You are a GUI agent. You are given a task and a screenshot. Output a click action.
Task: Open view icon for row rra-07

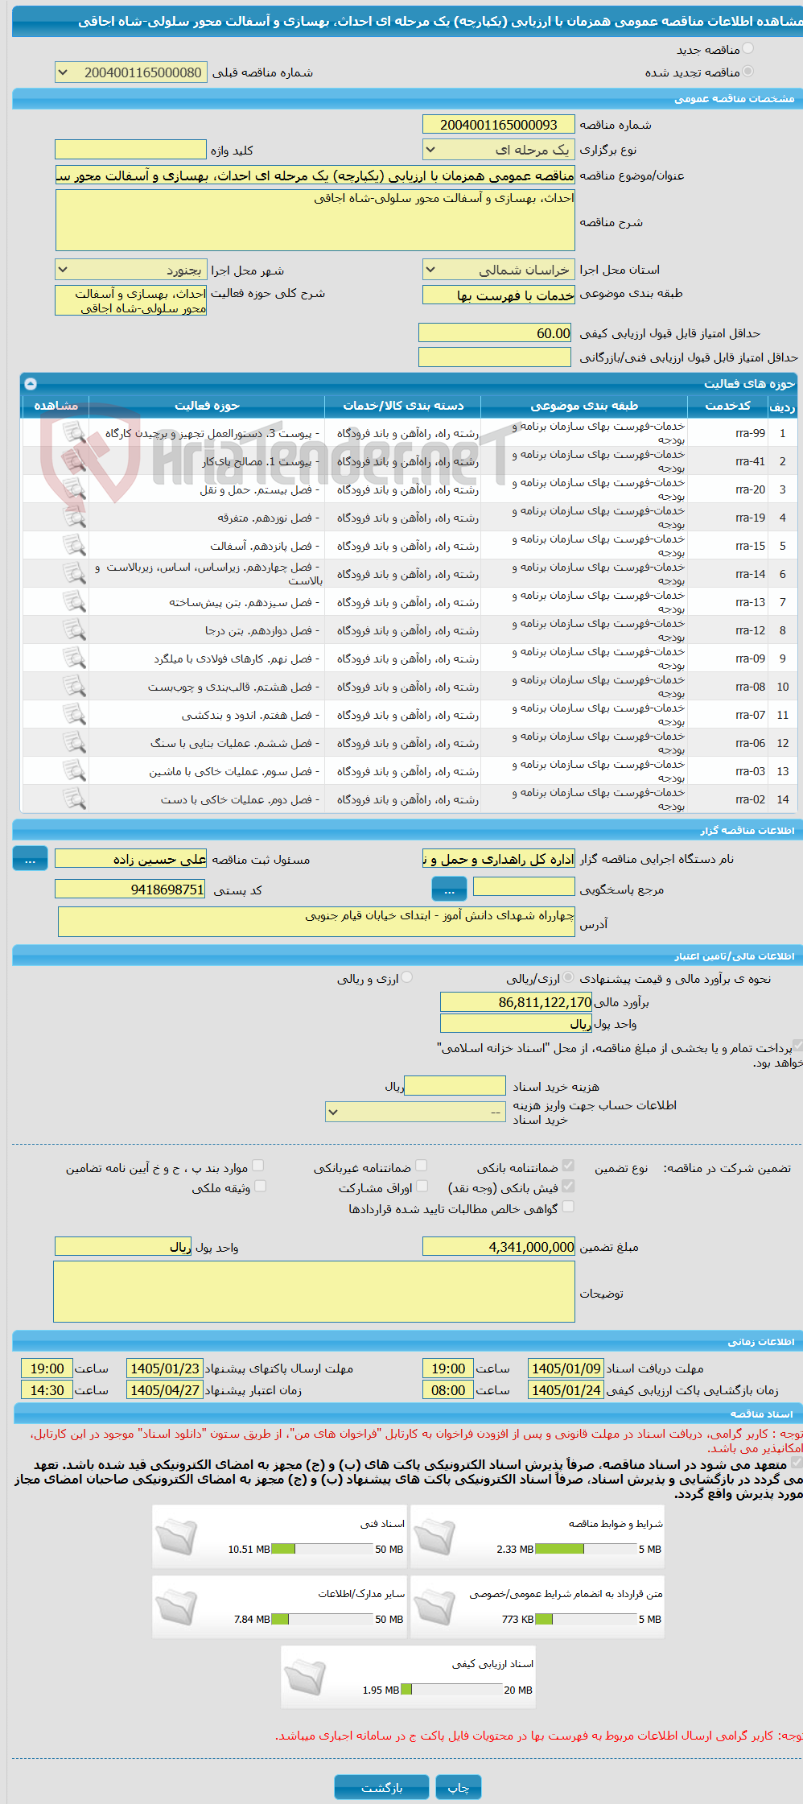74,715
